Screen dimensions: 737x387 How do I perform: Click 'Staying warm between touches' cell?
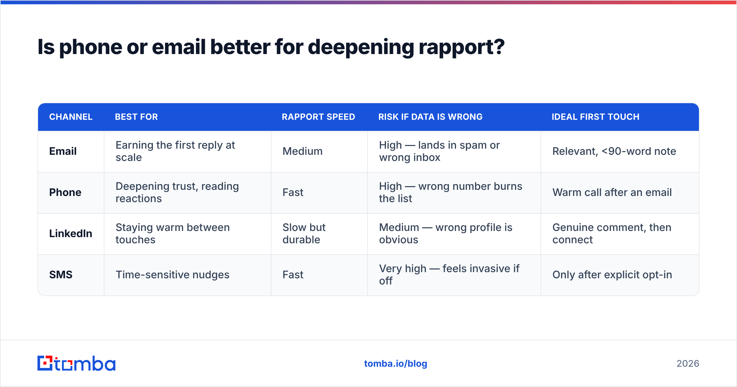point(188,234)
